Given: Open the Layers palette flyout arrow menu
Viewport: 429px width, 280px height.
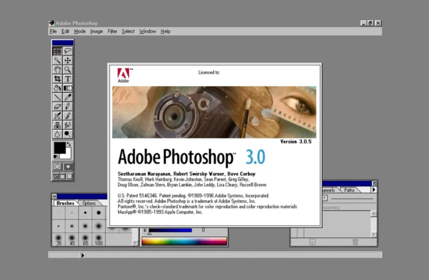Looking at the screenshot, I should click(x=374, y=190).
